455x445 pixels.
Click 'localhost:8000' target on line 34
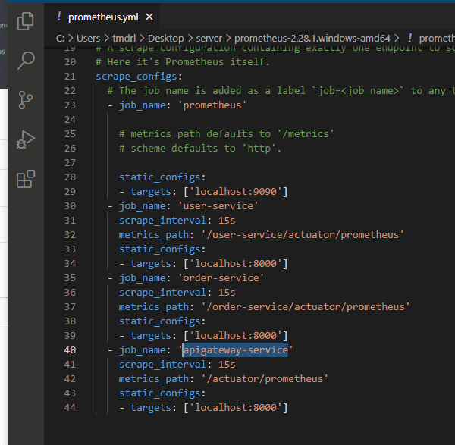point(235,263)
